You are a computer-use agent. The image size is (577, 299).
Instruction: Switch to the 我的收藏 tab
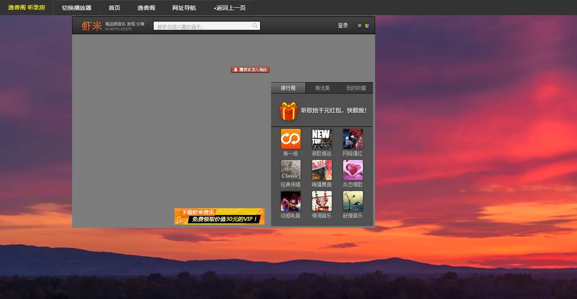(x=356, y=88)
